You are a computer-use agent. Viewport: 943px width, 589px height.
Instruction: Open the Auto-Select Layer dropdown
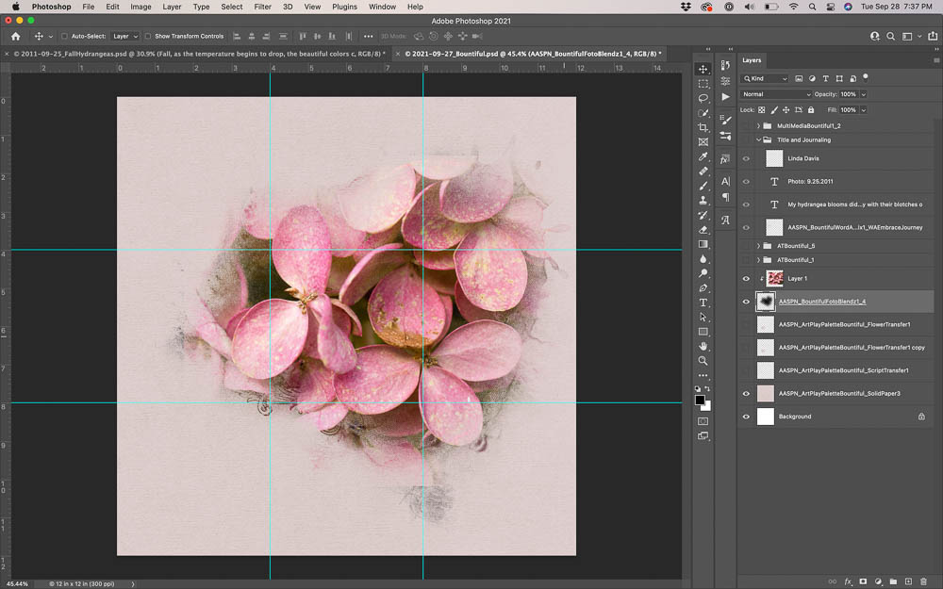(125, 36)
